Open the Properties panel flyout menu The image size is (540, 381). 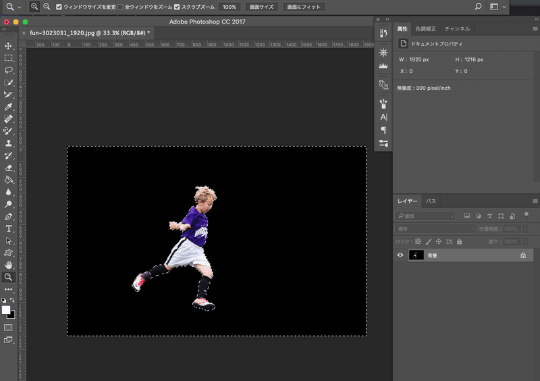(535, 29)
